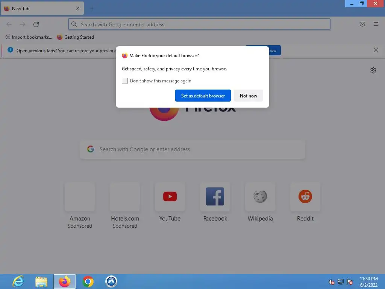Open a new tab with plus button
Image resolution: width=385 pixels, height=289 pixels.
pyautogui.click(x=92, y=8)
